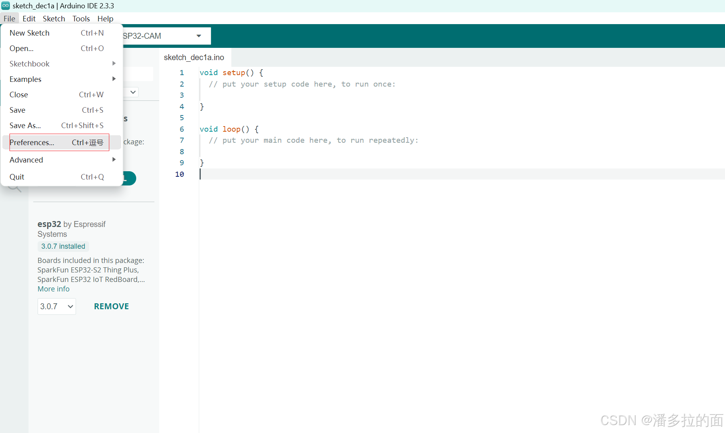725x433 pixels.
Task: Click the Arduino IDE title bar icon
Action: click(x=6, y=6)
